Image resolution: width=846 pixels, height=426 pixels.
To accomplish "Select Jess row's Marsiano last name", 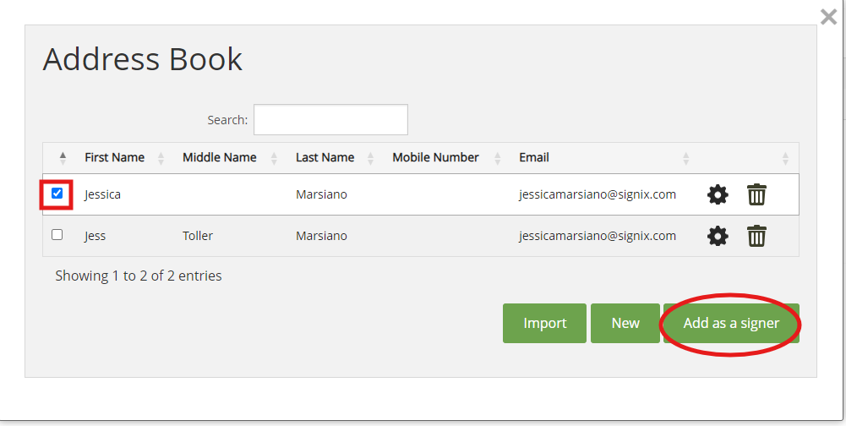I will pyautogui.click(x=321, y=236).
